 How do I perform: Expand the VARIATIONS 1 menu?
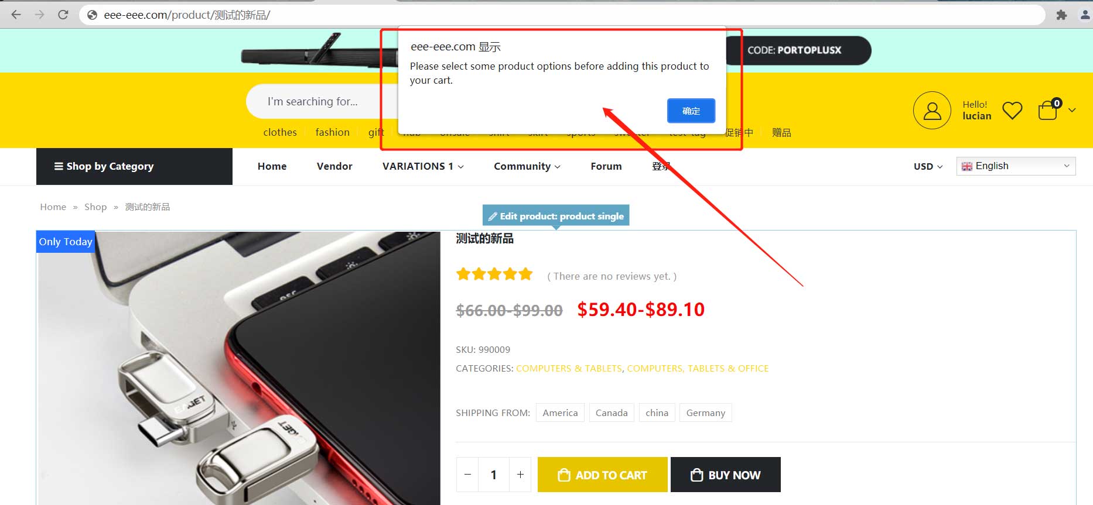point(423,166)
